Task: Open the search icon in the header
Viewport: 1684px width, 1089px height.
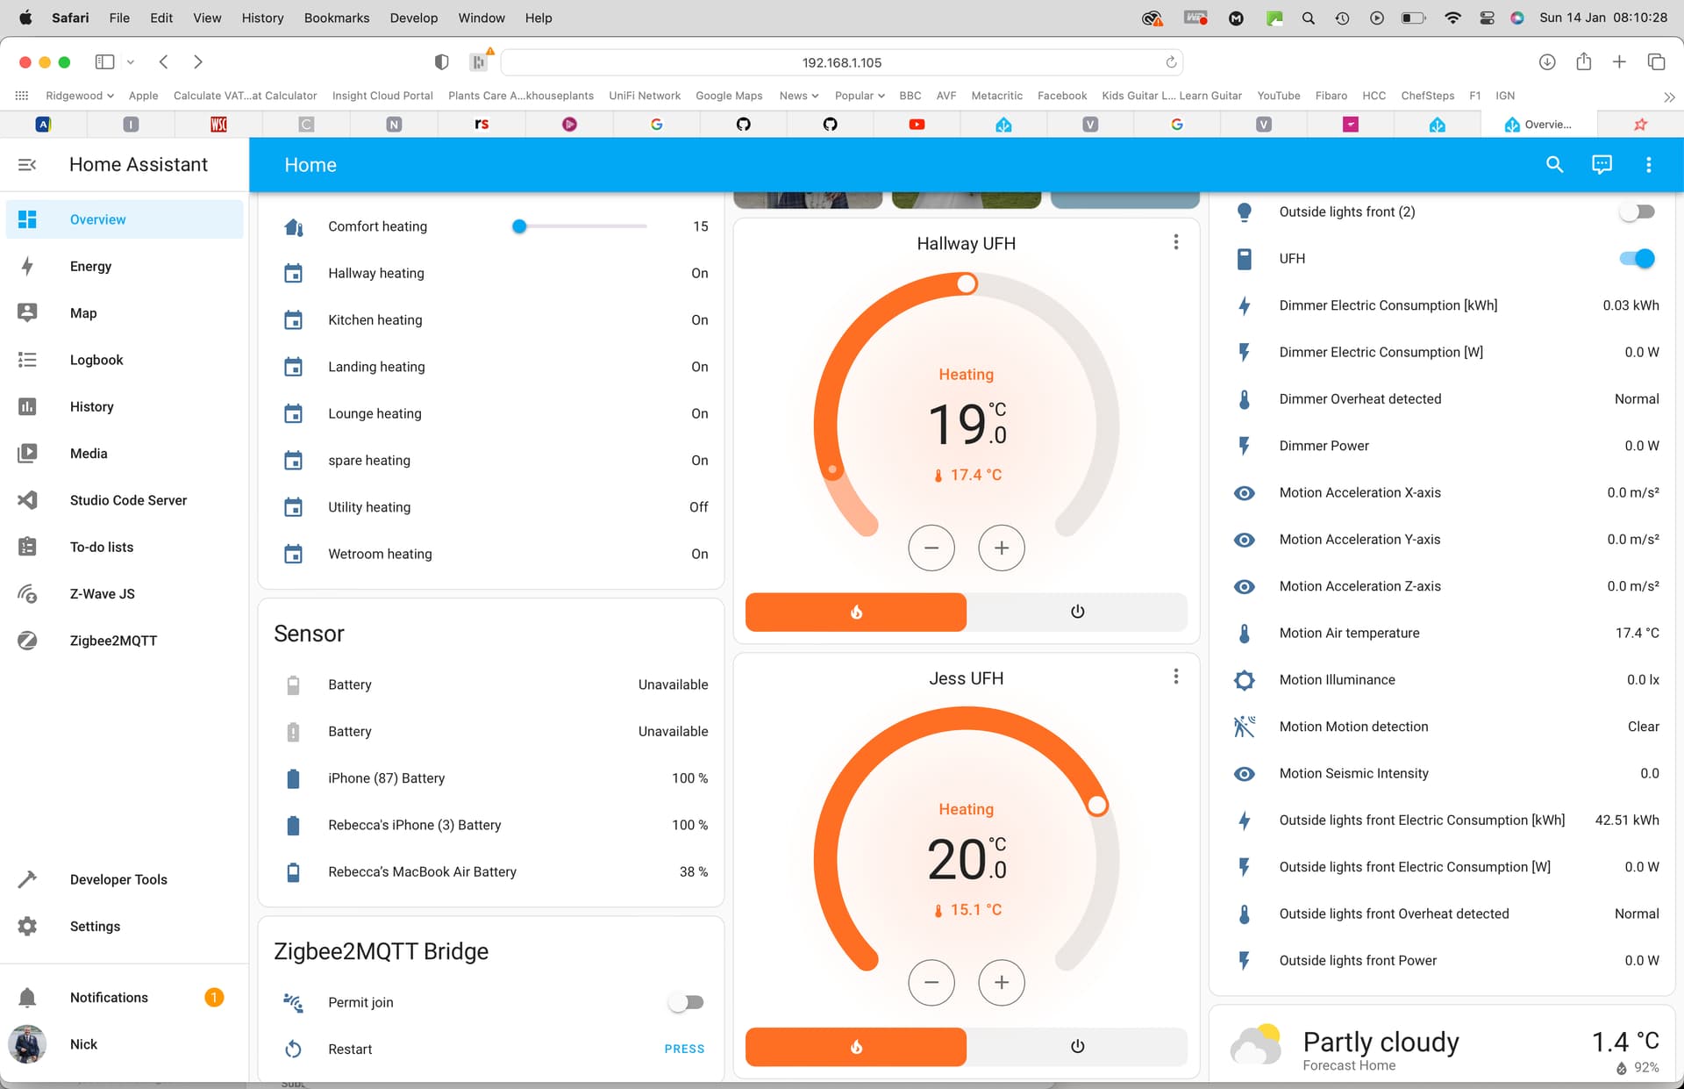Action: (x=1554, y=164)
